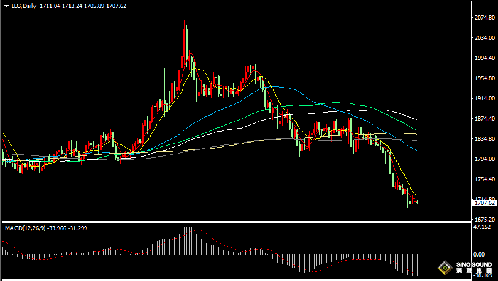Click the 1834.80 price axis label
This screenshot has width=498, height=281.
[x=485, y=138]
